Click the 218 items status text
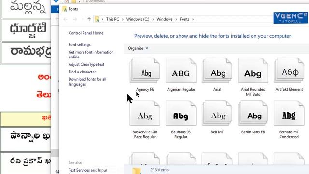 (x=159, y=170)
